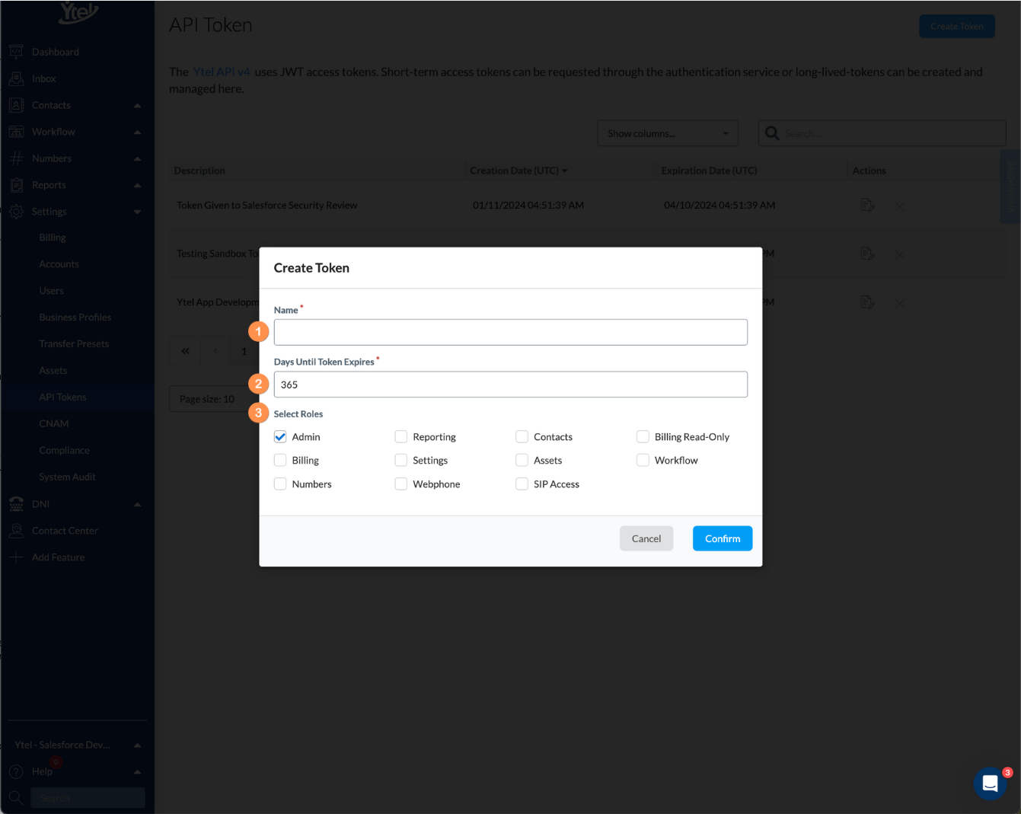Expand the DNI sidebar section arrow
This screenshot has height=814, width=1021.
(137, 505)
